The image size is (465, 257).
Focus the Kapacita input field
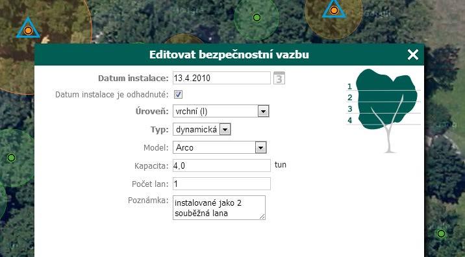pyautogui.click(x=221, y=165)
